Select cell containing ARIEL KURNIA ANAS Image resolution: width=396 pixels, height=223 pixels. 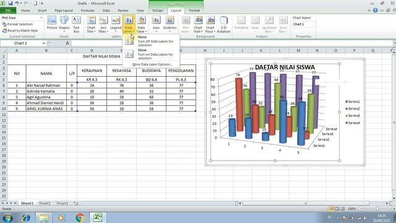coord(46,109)
